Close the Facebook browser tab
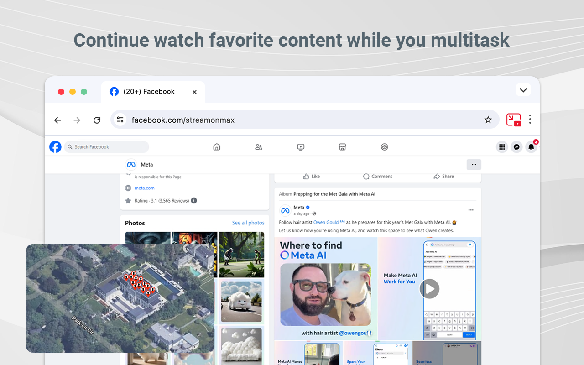This screenshot has height=365, width=584. point(194,92)
